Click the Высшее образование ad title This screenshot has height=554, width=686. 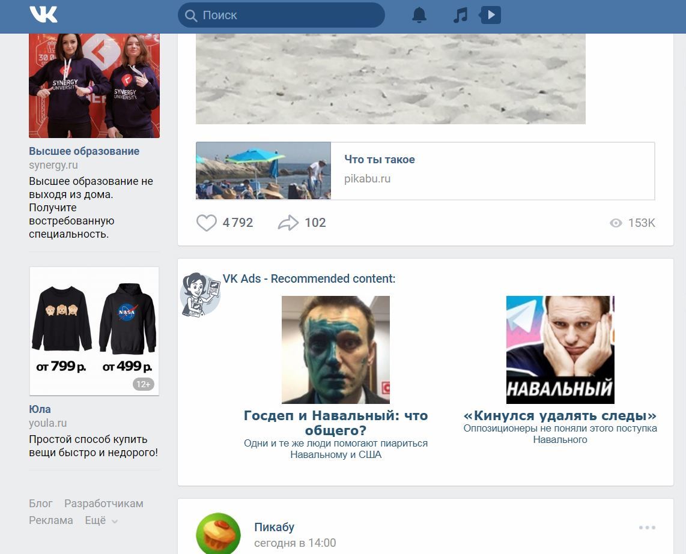coord(84,151)
